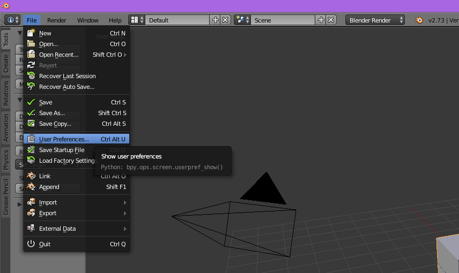Click the Blender icon in the title bar
This screenshot has width=459, height=273.
pyautogui.click(x=5, y=5)
